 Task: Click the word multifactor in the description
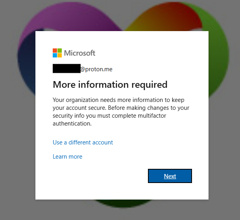pyautogui.click(x=152, y=116)
